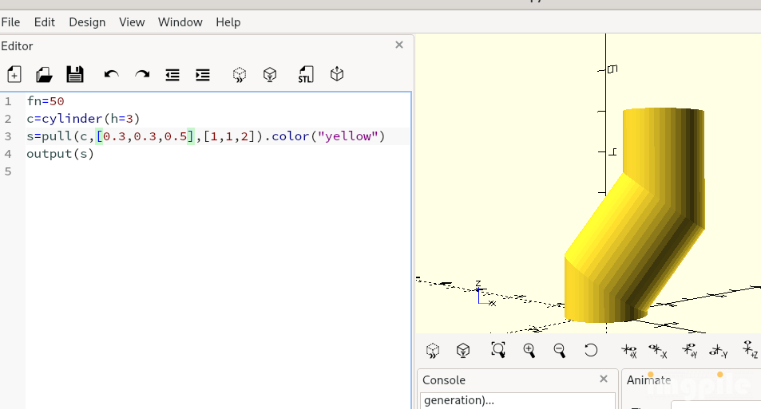Click the Editor panel title

(x=17, y=46)
